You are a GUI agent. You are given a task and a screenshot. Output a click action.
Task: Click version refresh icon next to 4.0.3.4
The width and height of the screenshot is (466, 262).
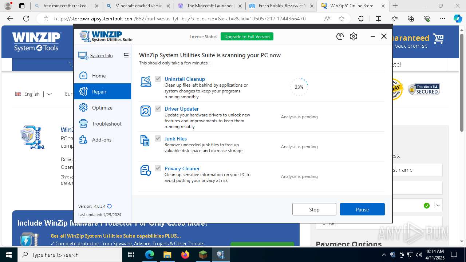(x=110, y=206)
